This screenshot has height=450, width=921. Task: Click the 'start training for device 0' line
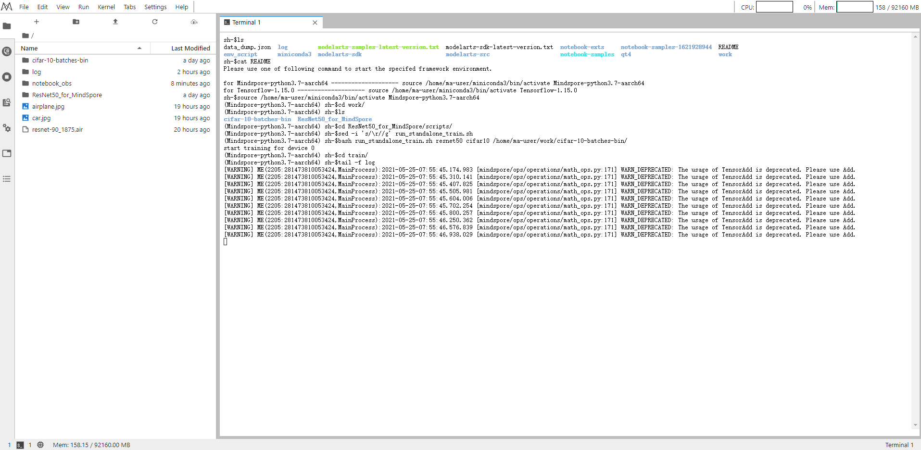pos(269,148)
